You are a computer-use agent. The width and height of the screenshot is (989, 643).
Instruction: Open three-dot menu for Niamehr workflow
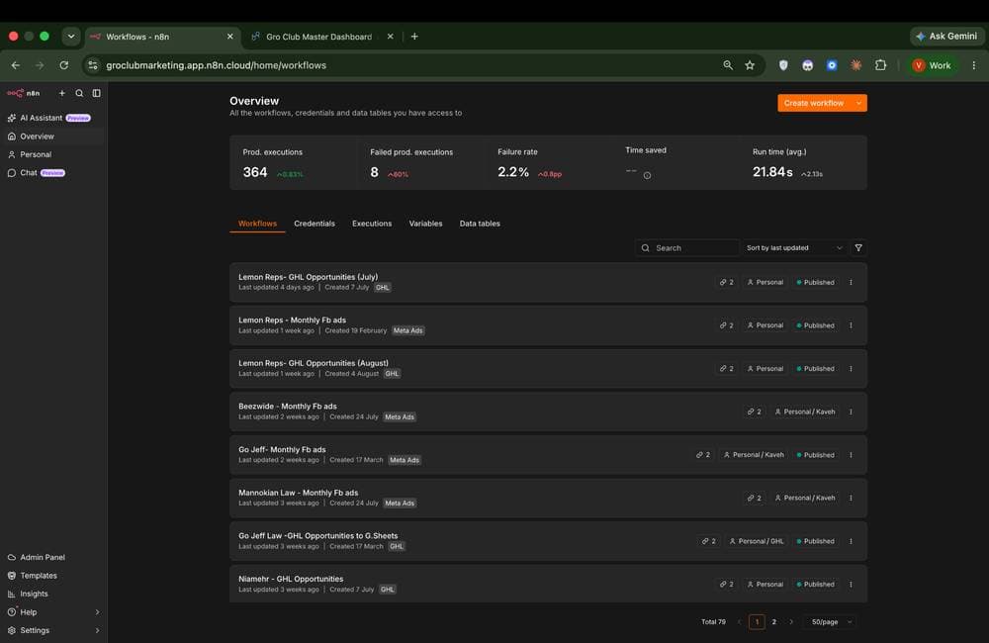point(851,585)
